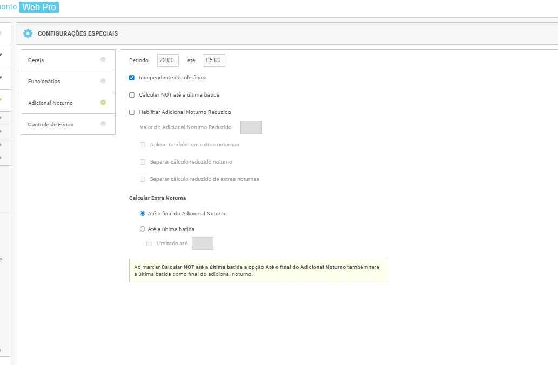Select the Adicional Noturno section label
558x365 pixels.
click(50, 103)
